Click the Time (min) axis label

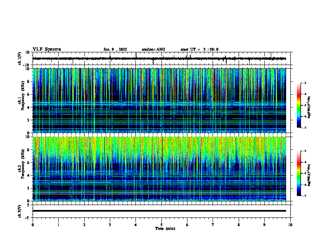coord(165,229)
